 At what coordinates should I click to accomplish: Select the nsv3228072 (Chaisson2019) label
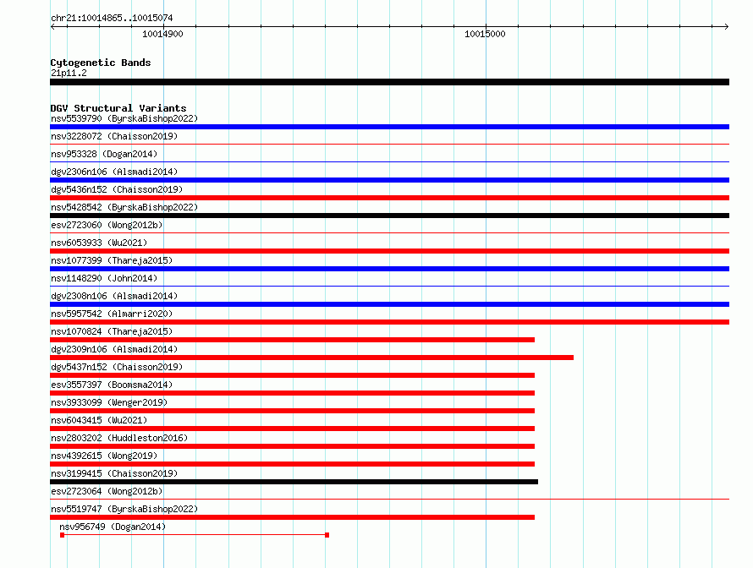click(114, 136)
